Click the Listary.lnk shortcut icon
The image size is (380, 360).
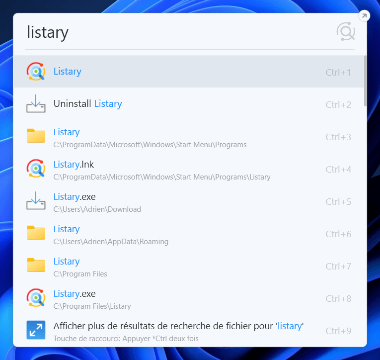(36, 169)
